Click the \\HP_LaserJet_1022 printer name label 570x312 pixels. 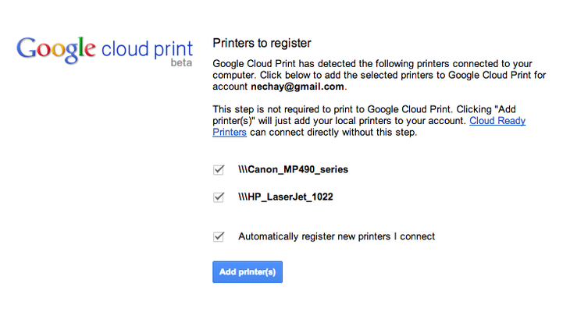[x=286, y=197]
